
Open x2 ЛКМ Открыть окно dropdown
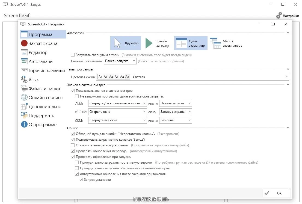pos(117,112)
